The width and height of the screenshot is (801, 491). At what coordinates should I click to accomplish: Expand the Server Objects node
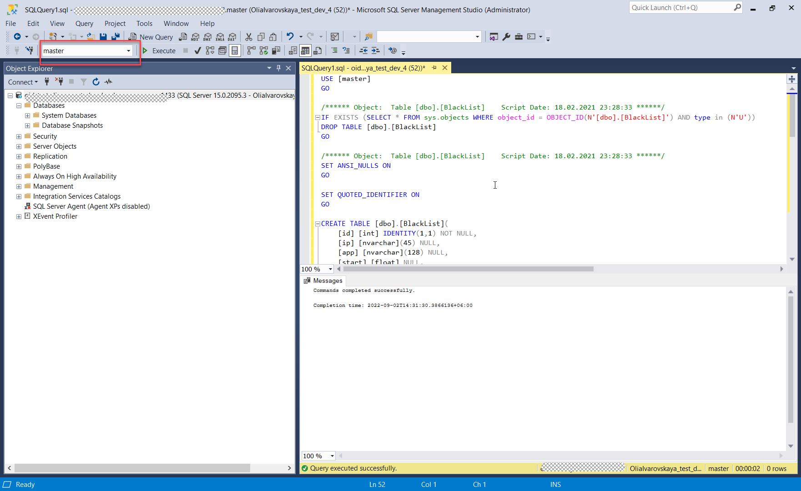click(x=19, y=146)
